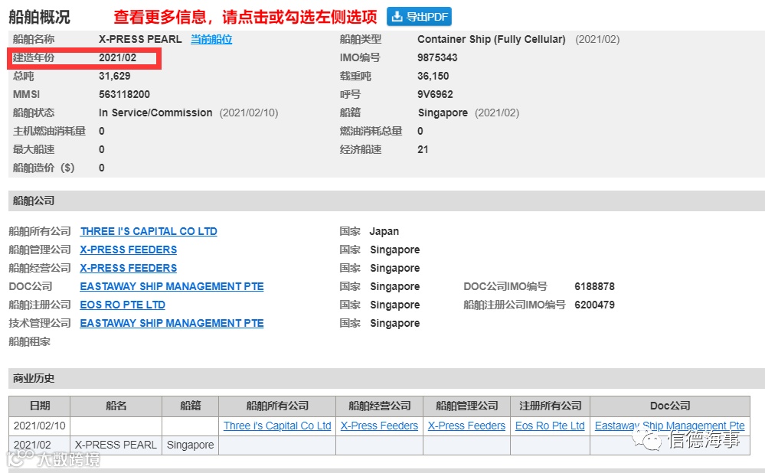Select the call sign 9V6962

pyautogui.click(x=435, y=95)
